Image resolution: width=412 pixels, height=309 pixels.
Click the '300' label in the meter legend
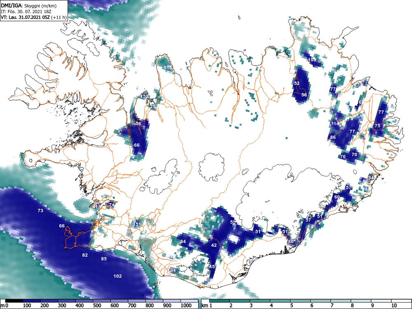62,306
